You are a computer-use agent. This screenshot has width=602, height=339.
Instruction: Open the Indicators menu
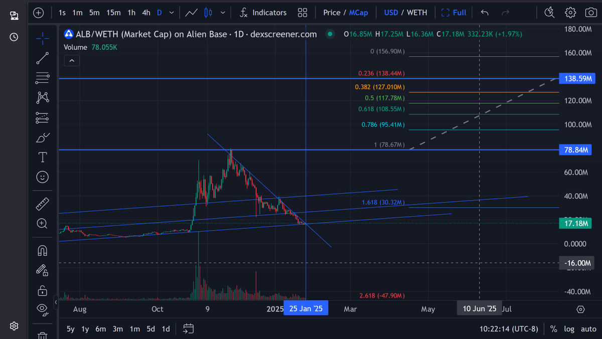point(263,13)
